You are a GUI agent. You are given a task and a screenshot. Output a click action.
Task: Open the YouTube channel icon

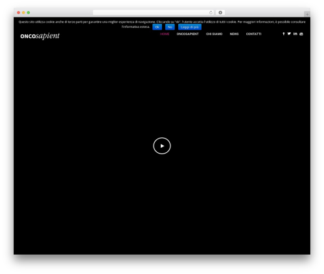coord(301,34)
